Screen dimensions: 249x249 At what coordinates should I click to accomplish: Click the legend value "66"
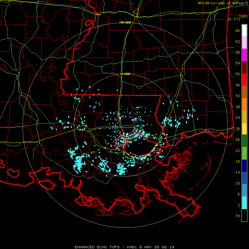238,30
